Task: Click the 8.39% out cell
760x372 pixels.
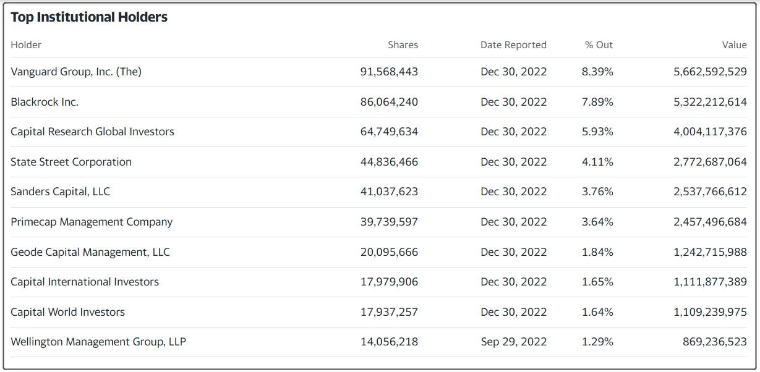Action: [x=597, y=72]
